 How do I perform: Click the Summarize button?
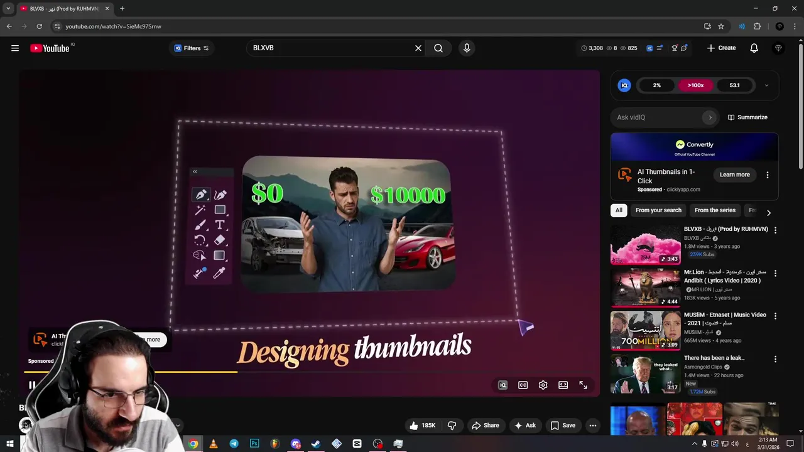point(747,117)
